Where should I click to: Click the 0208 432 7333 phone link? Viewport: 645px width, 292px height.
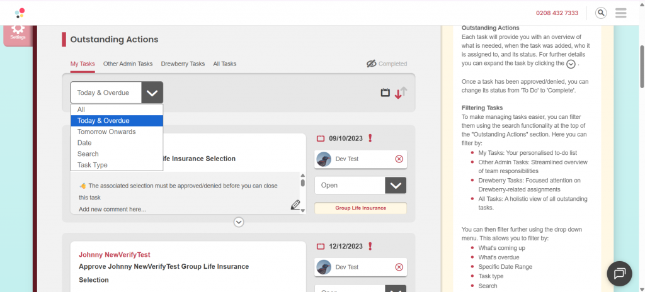coord(557,13)
